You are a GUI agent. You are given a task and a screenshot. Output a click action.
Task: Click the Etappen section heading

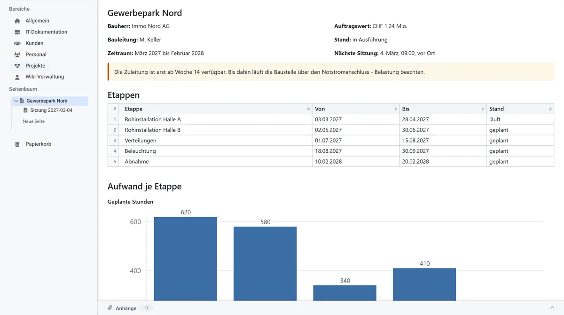[x=124, y=95]
